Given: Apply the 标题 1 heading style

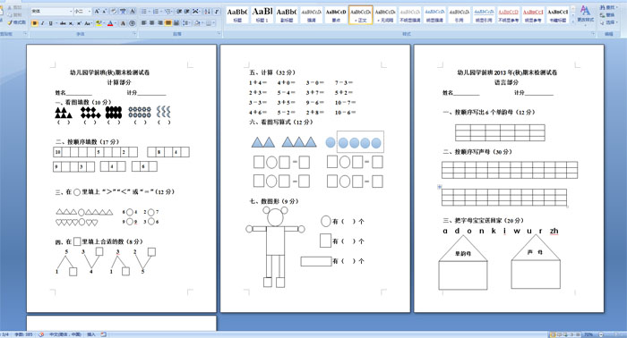Looking at the screenshot, I should pos(262,15).
